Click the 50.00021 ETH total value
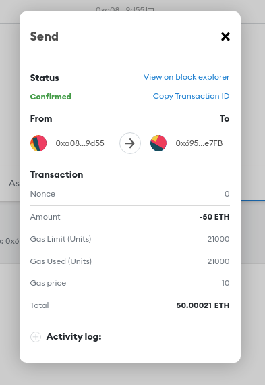 (203, 305)
